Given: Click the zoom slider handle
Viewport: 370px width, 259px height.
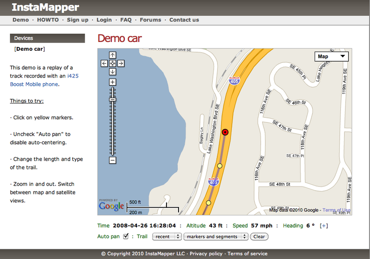Looking at the screenshot, I should 112,100.
